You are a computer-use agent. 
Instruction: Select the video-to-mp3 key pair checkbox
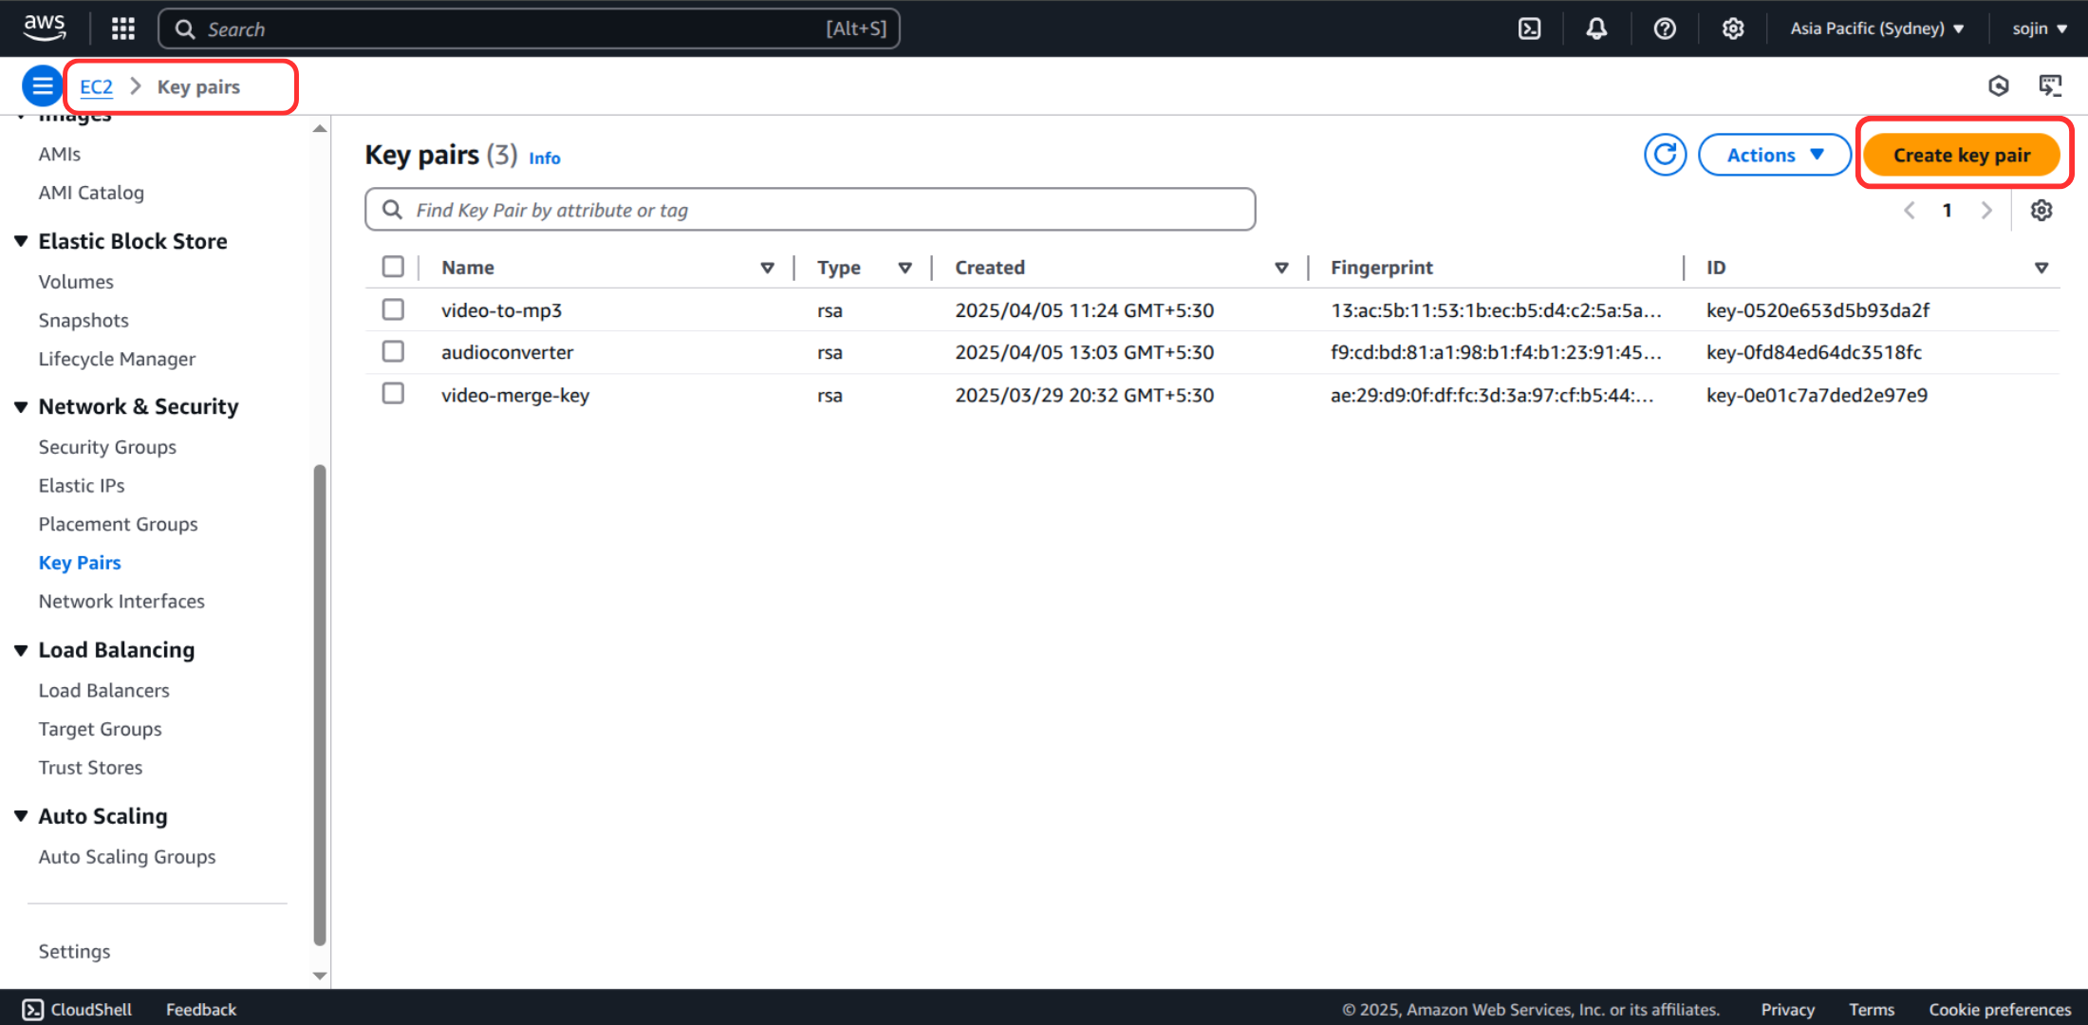click(393, 309)
